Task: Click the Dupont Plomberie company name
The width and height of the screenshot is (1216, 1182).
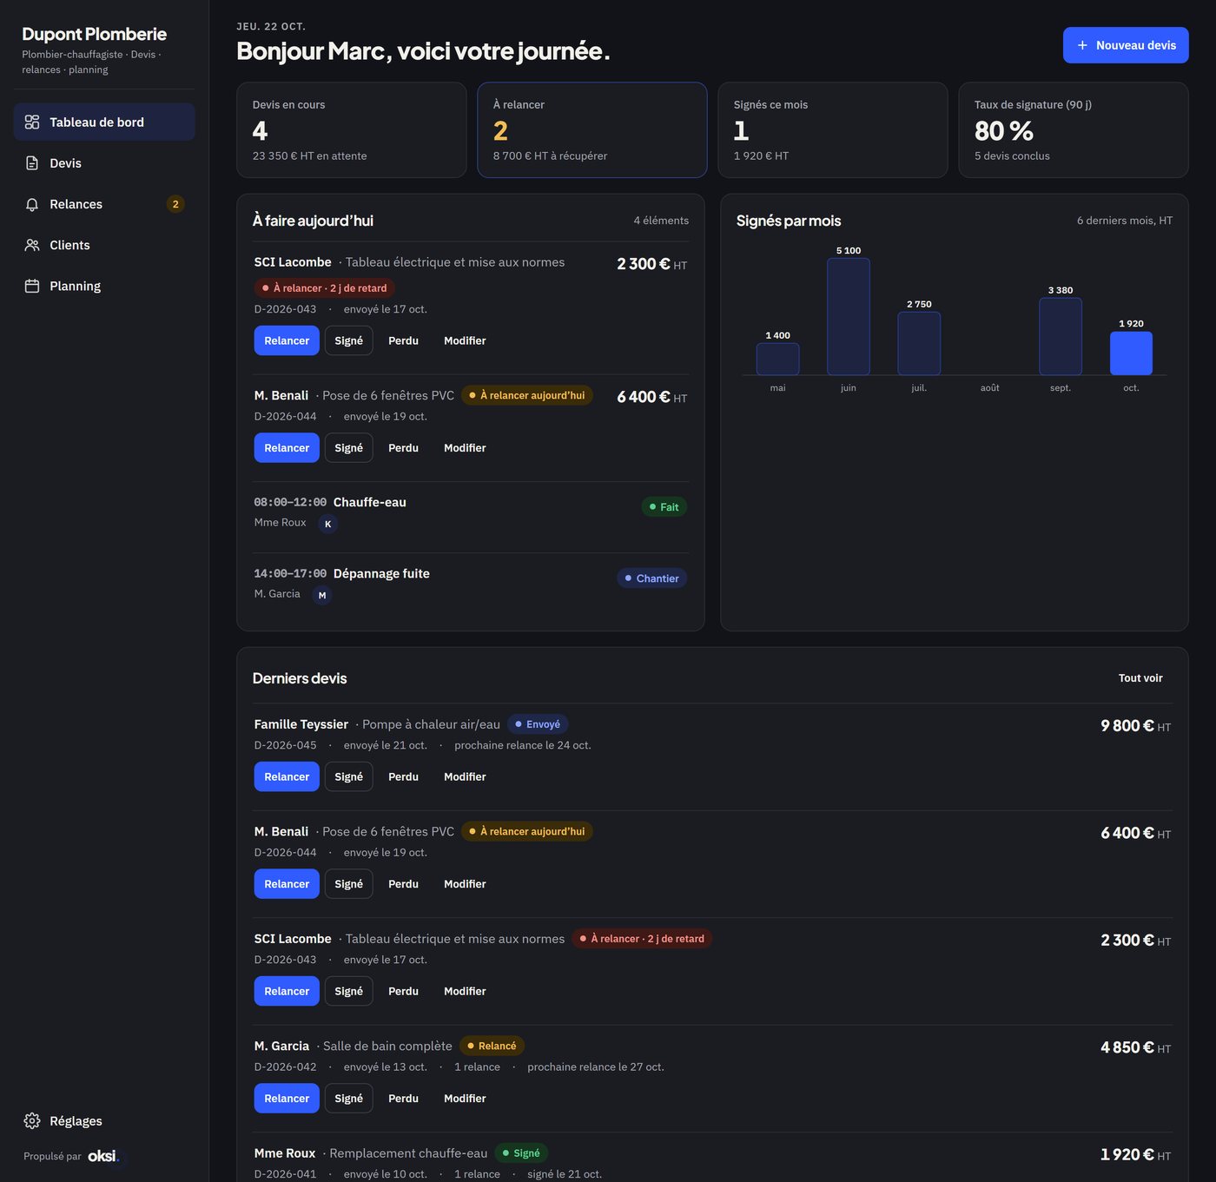Action: coord(95,34)
